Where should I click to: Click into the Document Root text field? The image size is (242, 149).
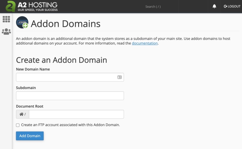click(x=76, y=114)
